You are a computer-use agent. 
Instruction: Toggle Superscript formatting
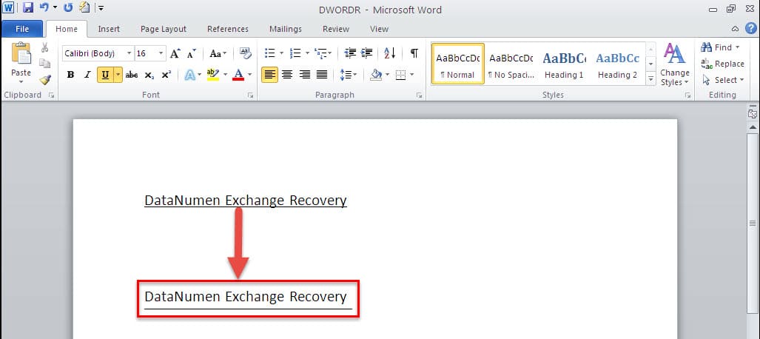(x=167, y=75)
